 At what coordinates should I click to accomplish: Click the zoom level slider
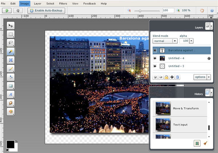140,11
